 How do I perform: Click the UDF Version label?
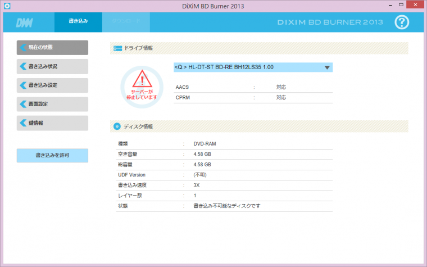pyautogui.click(x=132, y=175)
